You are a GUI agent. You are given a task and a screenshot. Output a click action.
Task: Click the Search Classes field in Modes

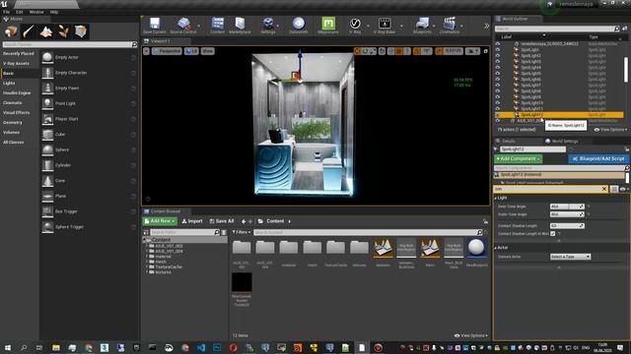pos(70,44)
